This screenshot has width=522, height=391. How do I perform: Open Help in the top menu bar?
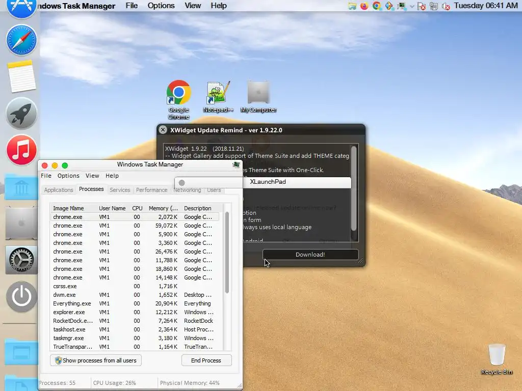coord(219,6)
